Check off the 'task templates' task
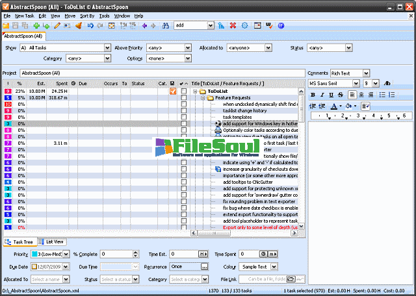 pos(183,117)
